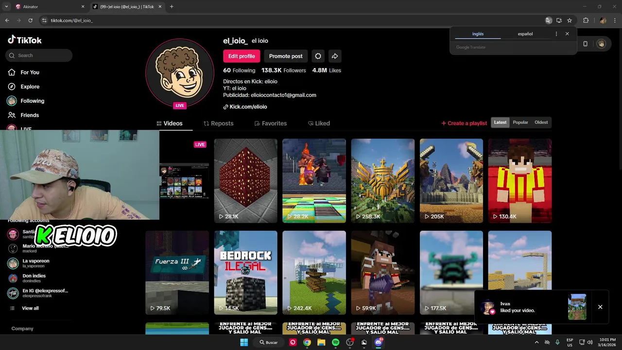
Task: Click the get app phone icon
Action: pyautogui.click(x=585, y=44)
